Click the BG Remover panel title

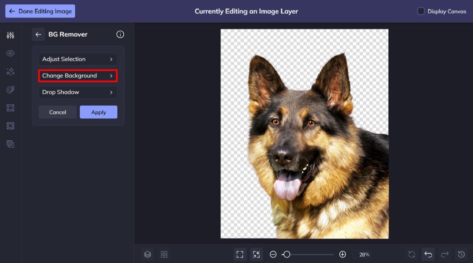coord(68,34)
